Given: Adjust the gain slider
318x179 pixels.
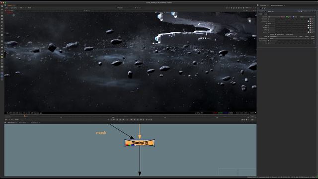Looking at the screenshot, I should [x=291, y=25].
